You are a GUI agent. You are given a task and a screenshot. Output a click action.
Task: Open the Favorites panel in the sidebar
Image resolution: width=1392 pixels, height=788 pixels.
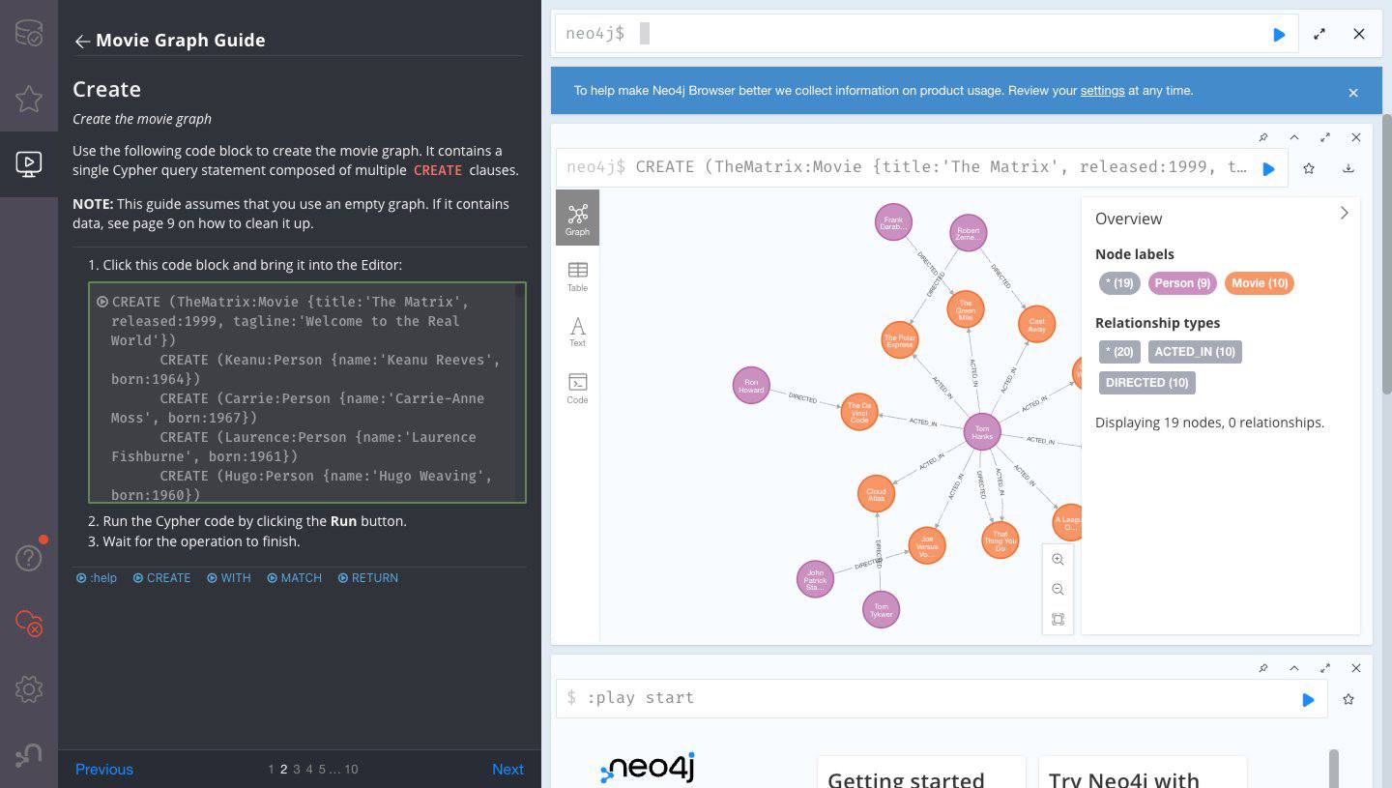pyautogui.click(x=28, y=100)
